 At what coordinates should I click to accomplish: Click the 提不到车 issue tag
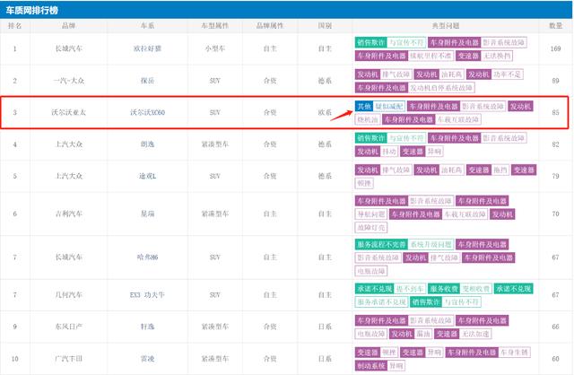tap(410, 289)
